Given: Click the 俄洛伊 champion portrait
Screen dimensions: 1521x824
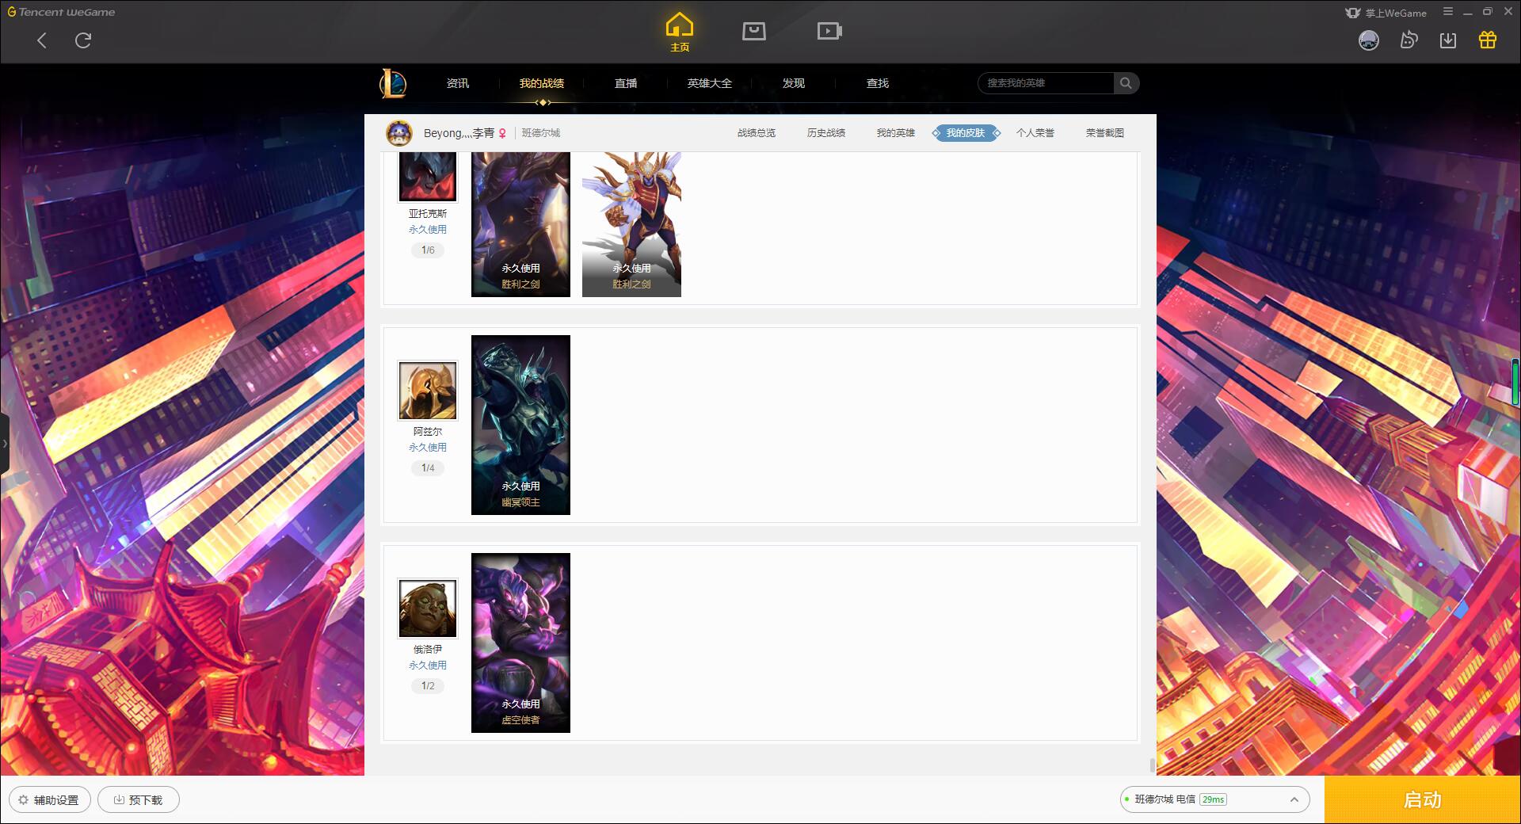Looking at the screenshot, I should pyautogui.click(x=428, y=608).
